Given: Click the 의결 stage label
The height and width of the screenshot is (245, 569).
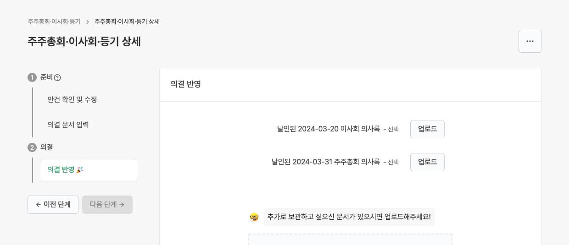Looking at the screenshot, I should pyautogui.click(x=46, y=147).
